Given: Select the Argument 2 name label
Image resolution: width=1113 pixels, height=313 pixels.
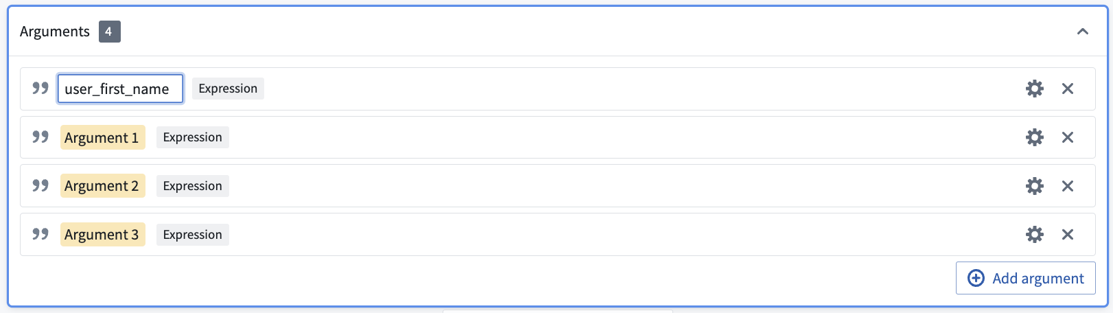Looking at the screenshot, I should pos(102,186).
